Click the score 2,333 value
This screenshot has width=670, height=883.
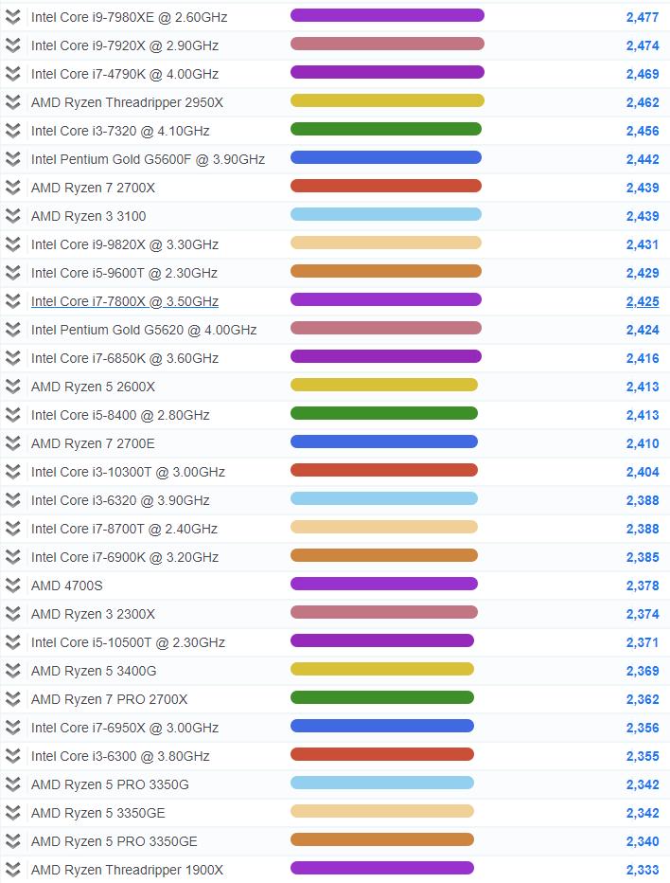coord(643,870)
